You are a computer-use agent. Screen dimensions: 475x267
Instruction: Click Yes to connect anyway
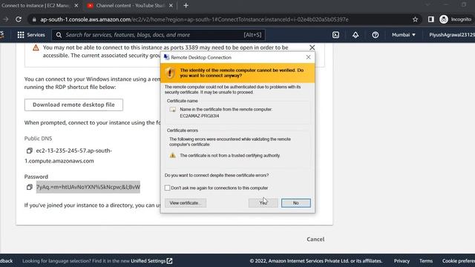[263, 202]
